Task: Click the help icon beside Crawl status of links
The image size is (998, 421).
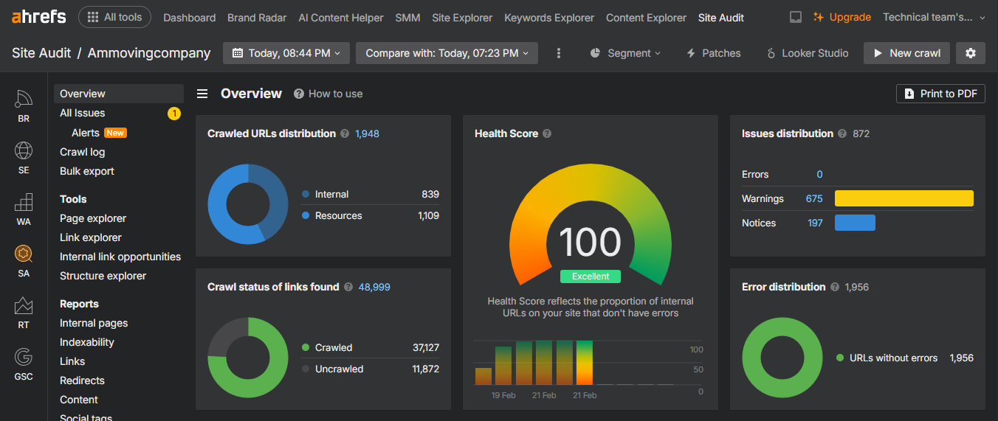Action: 348,287
